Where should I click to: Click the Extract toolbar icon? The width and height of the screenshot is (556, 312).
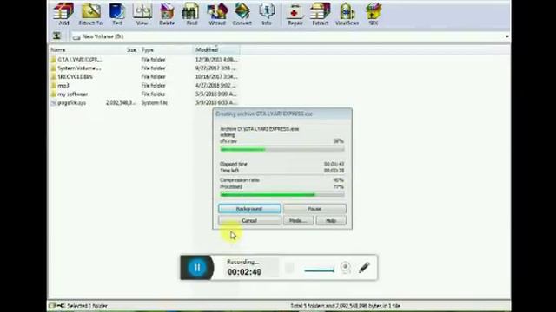[x=321, y=14]
